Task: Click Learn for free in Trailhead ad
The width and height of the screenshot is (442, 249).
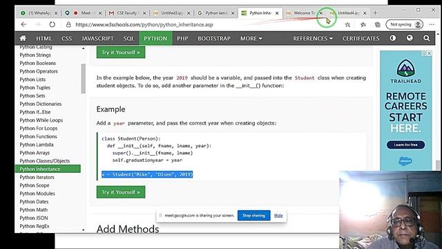Action: point(405,145)
